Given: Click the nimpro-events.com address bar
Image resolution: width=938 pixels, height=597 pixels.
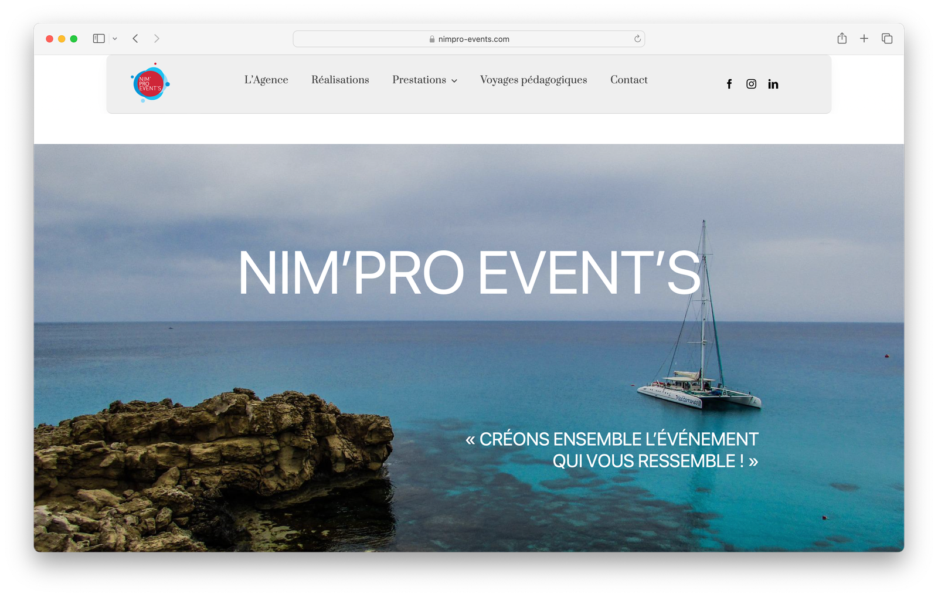Looking at the screenshot, I should point(469,39).
